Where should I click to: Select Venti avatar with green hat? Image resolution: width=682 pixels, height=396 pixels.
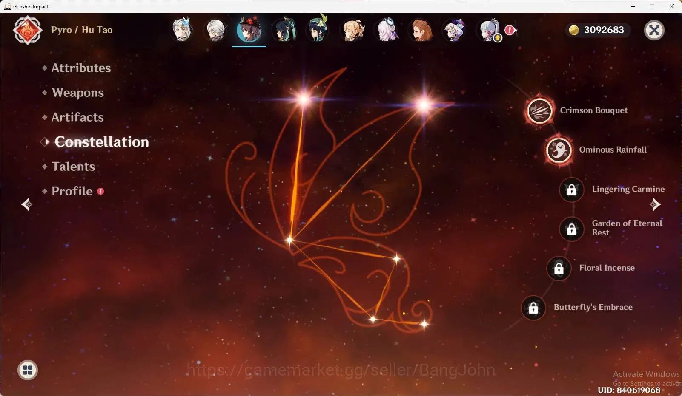coord(318,29)
